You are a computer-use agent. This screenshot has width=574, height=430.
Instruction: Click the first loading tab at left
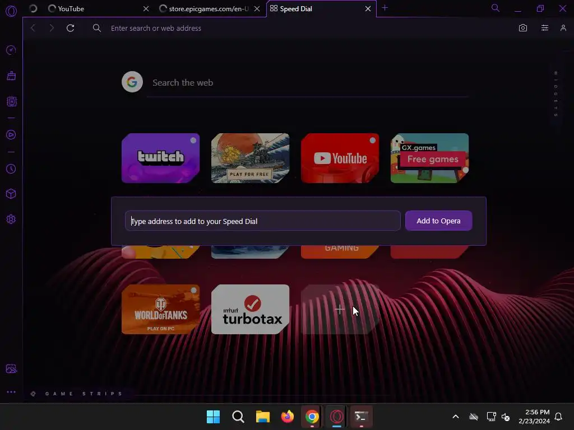33,8
